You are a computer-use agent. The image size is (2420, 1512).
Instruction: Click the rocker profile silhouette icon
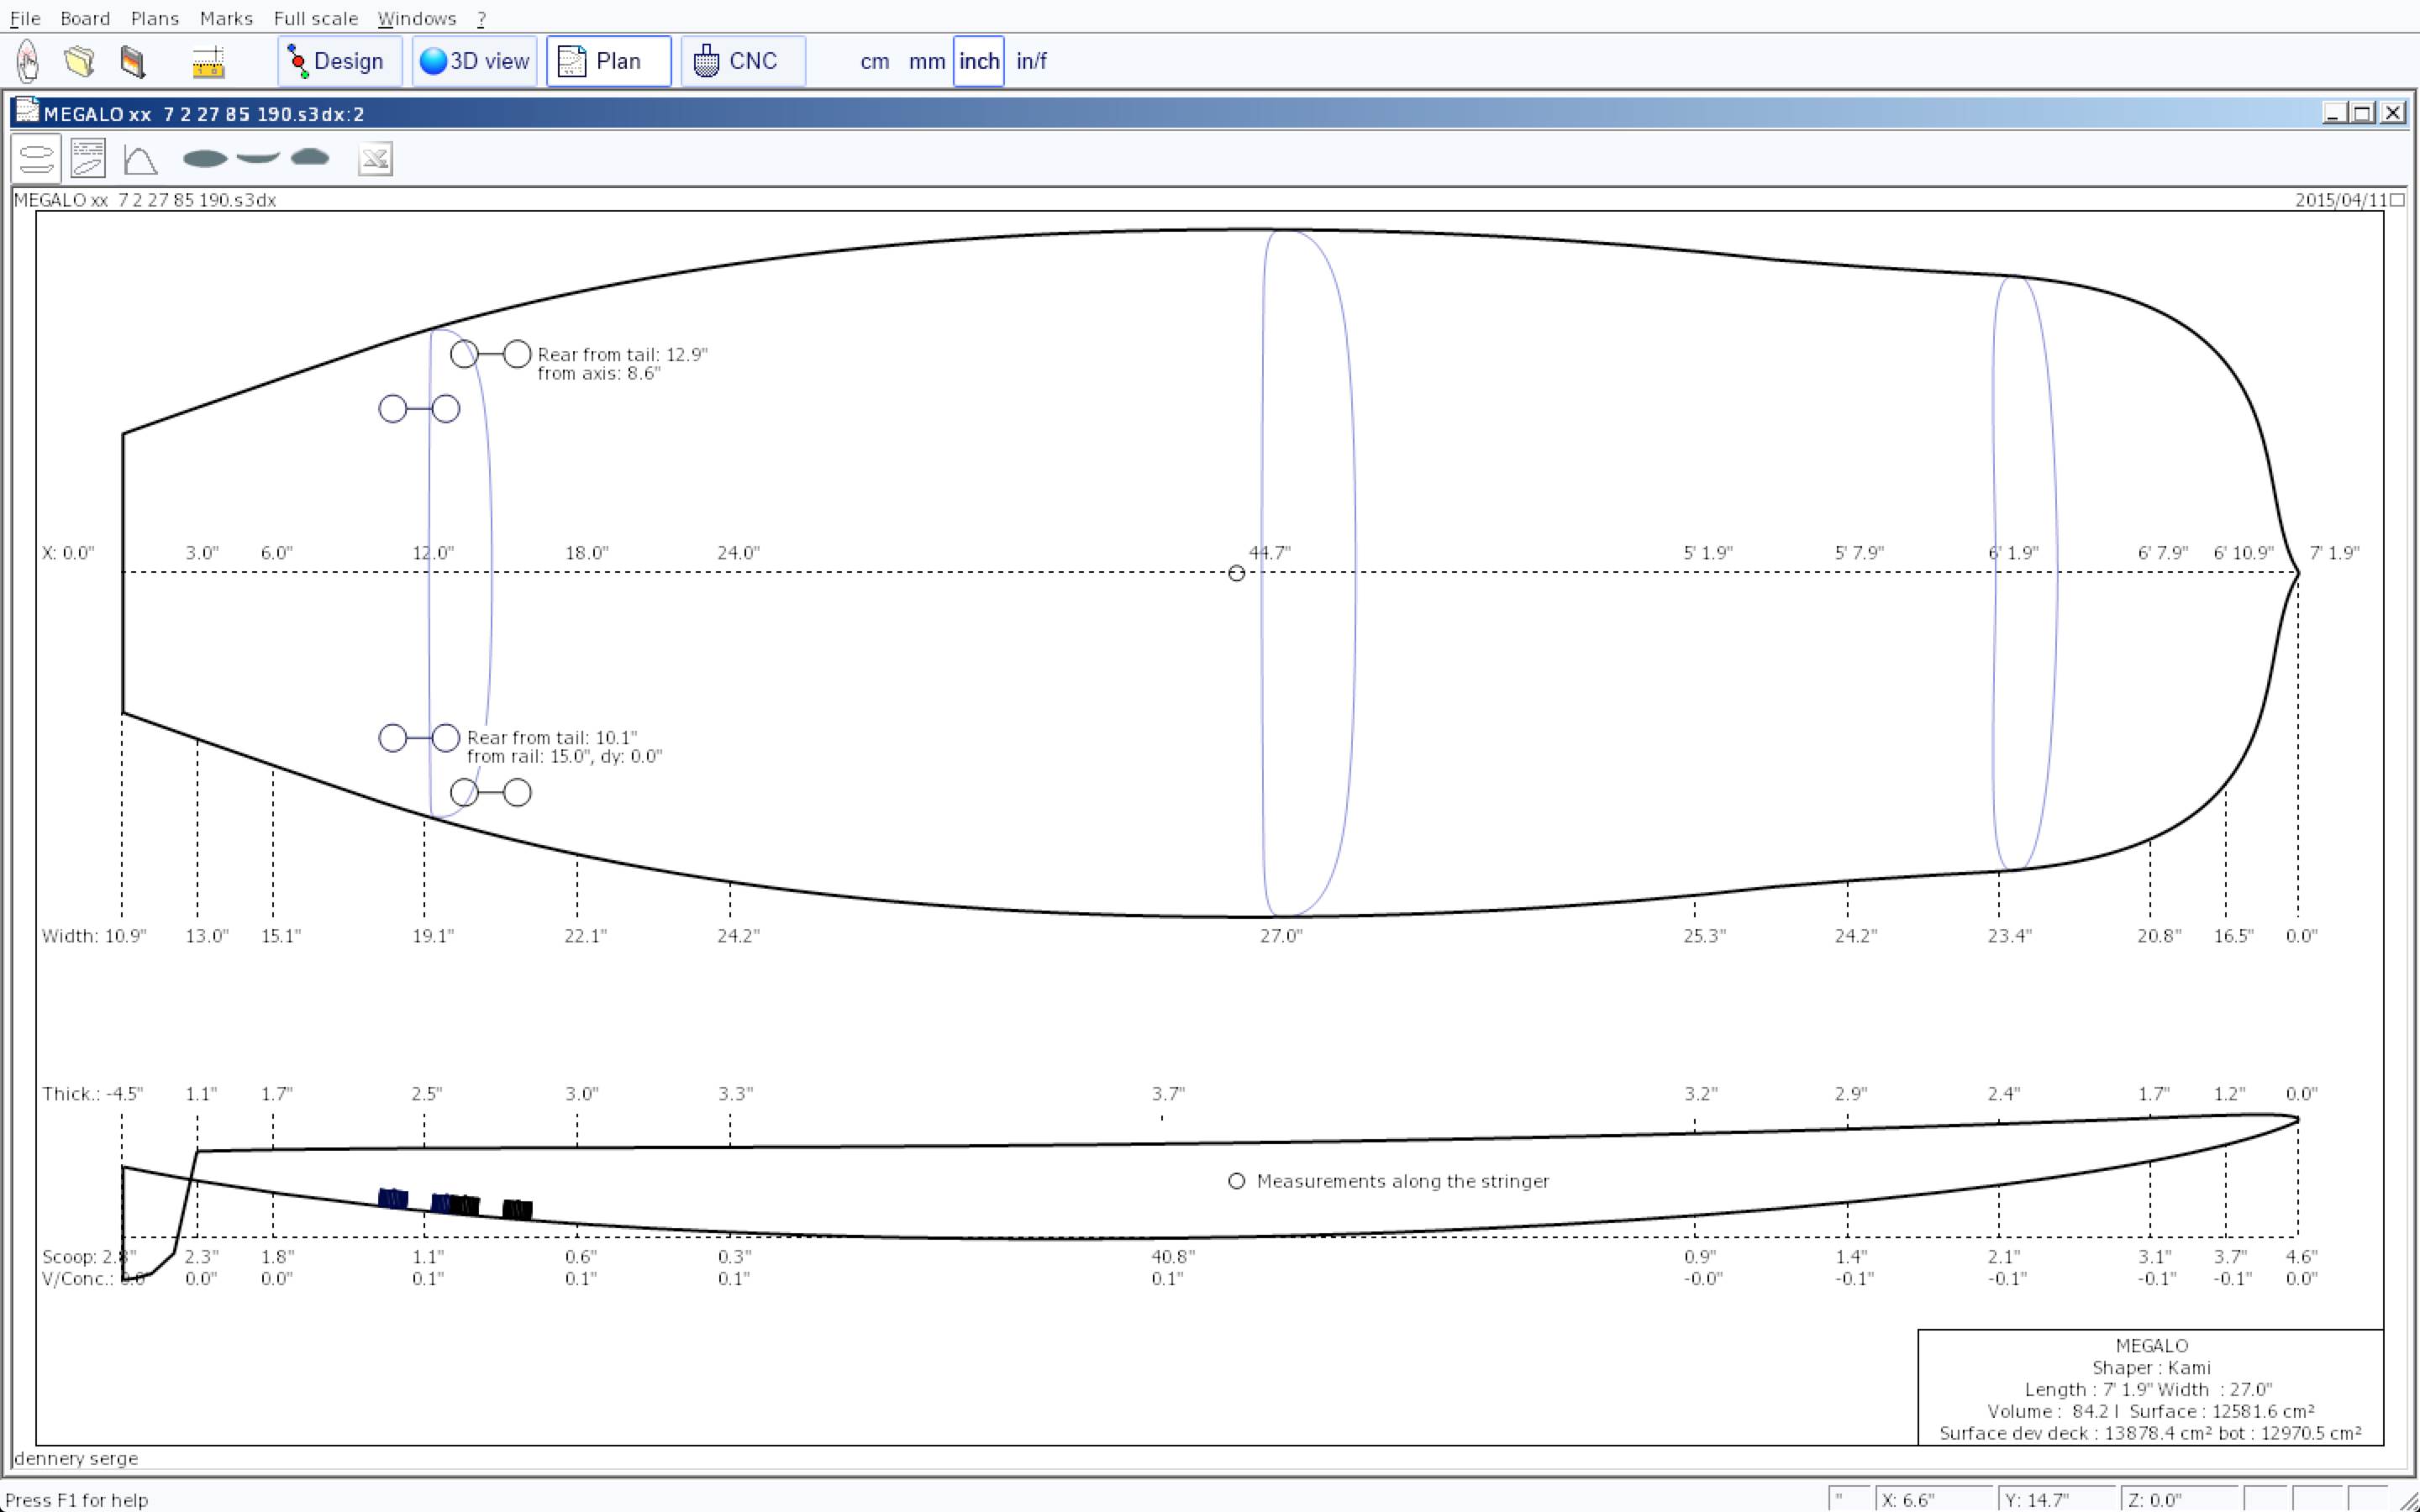tap(258, 158)
